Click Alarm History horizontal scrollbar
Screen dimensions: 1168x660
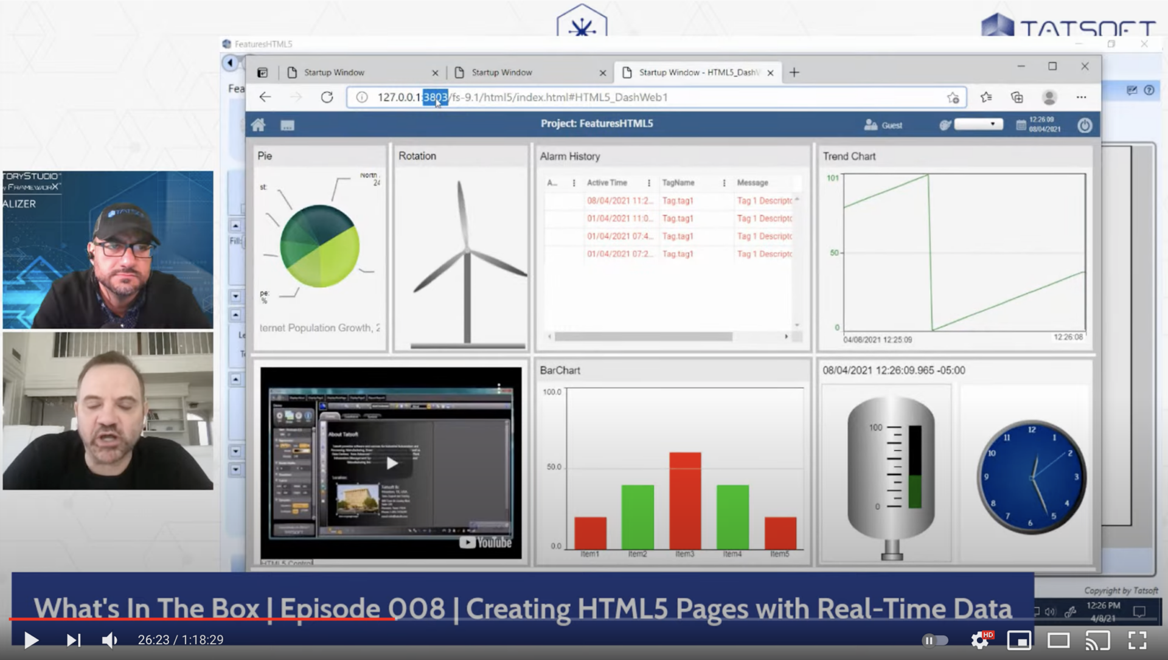click(643, 336)
